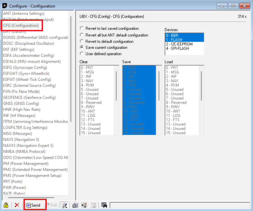Pick 4 - SPI-FLASH in Devices list
The height and width of the screenshot is (211, 253).
177,48
